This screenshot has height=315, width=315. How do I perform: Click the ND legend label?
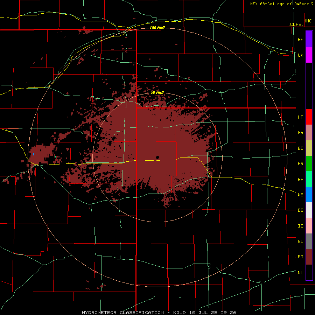coord(301,273)
